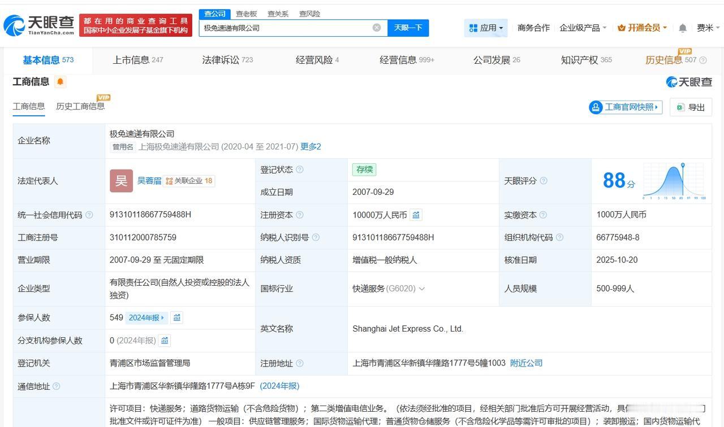Click the 88分 score chart thumbnail
This screenshot has width=724, height=427.
click(674, 181)
